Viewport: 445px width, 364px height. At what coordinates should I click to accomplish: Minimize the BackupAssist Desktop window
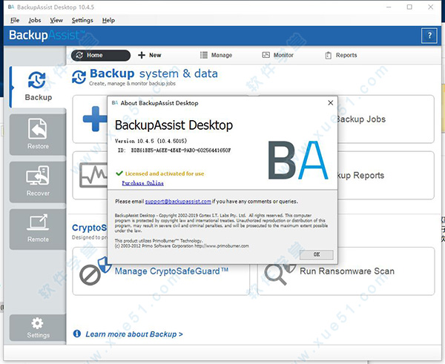[389, 7]
